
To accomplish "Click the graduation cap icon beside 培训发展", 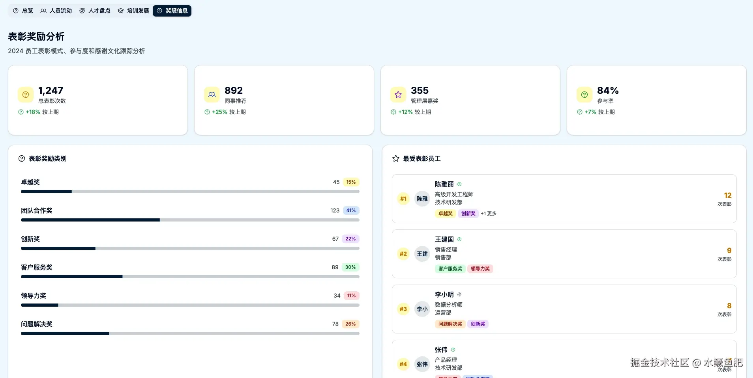I will pyautogui.click(x=121, y=11).
